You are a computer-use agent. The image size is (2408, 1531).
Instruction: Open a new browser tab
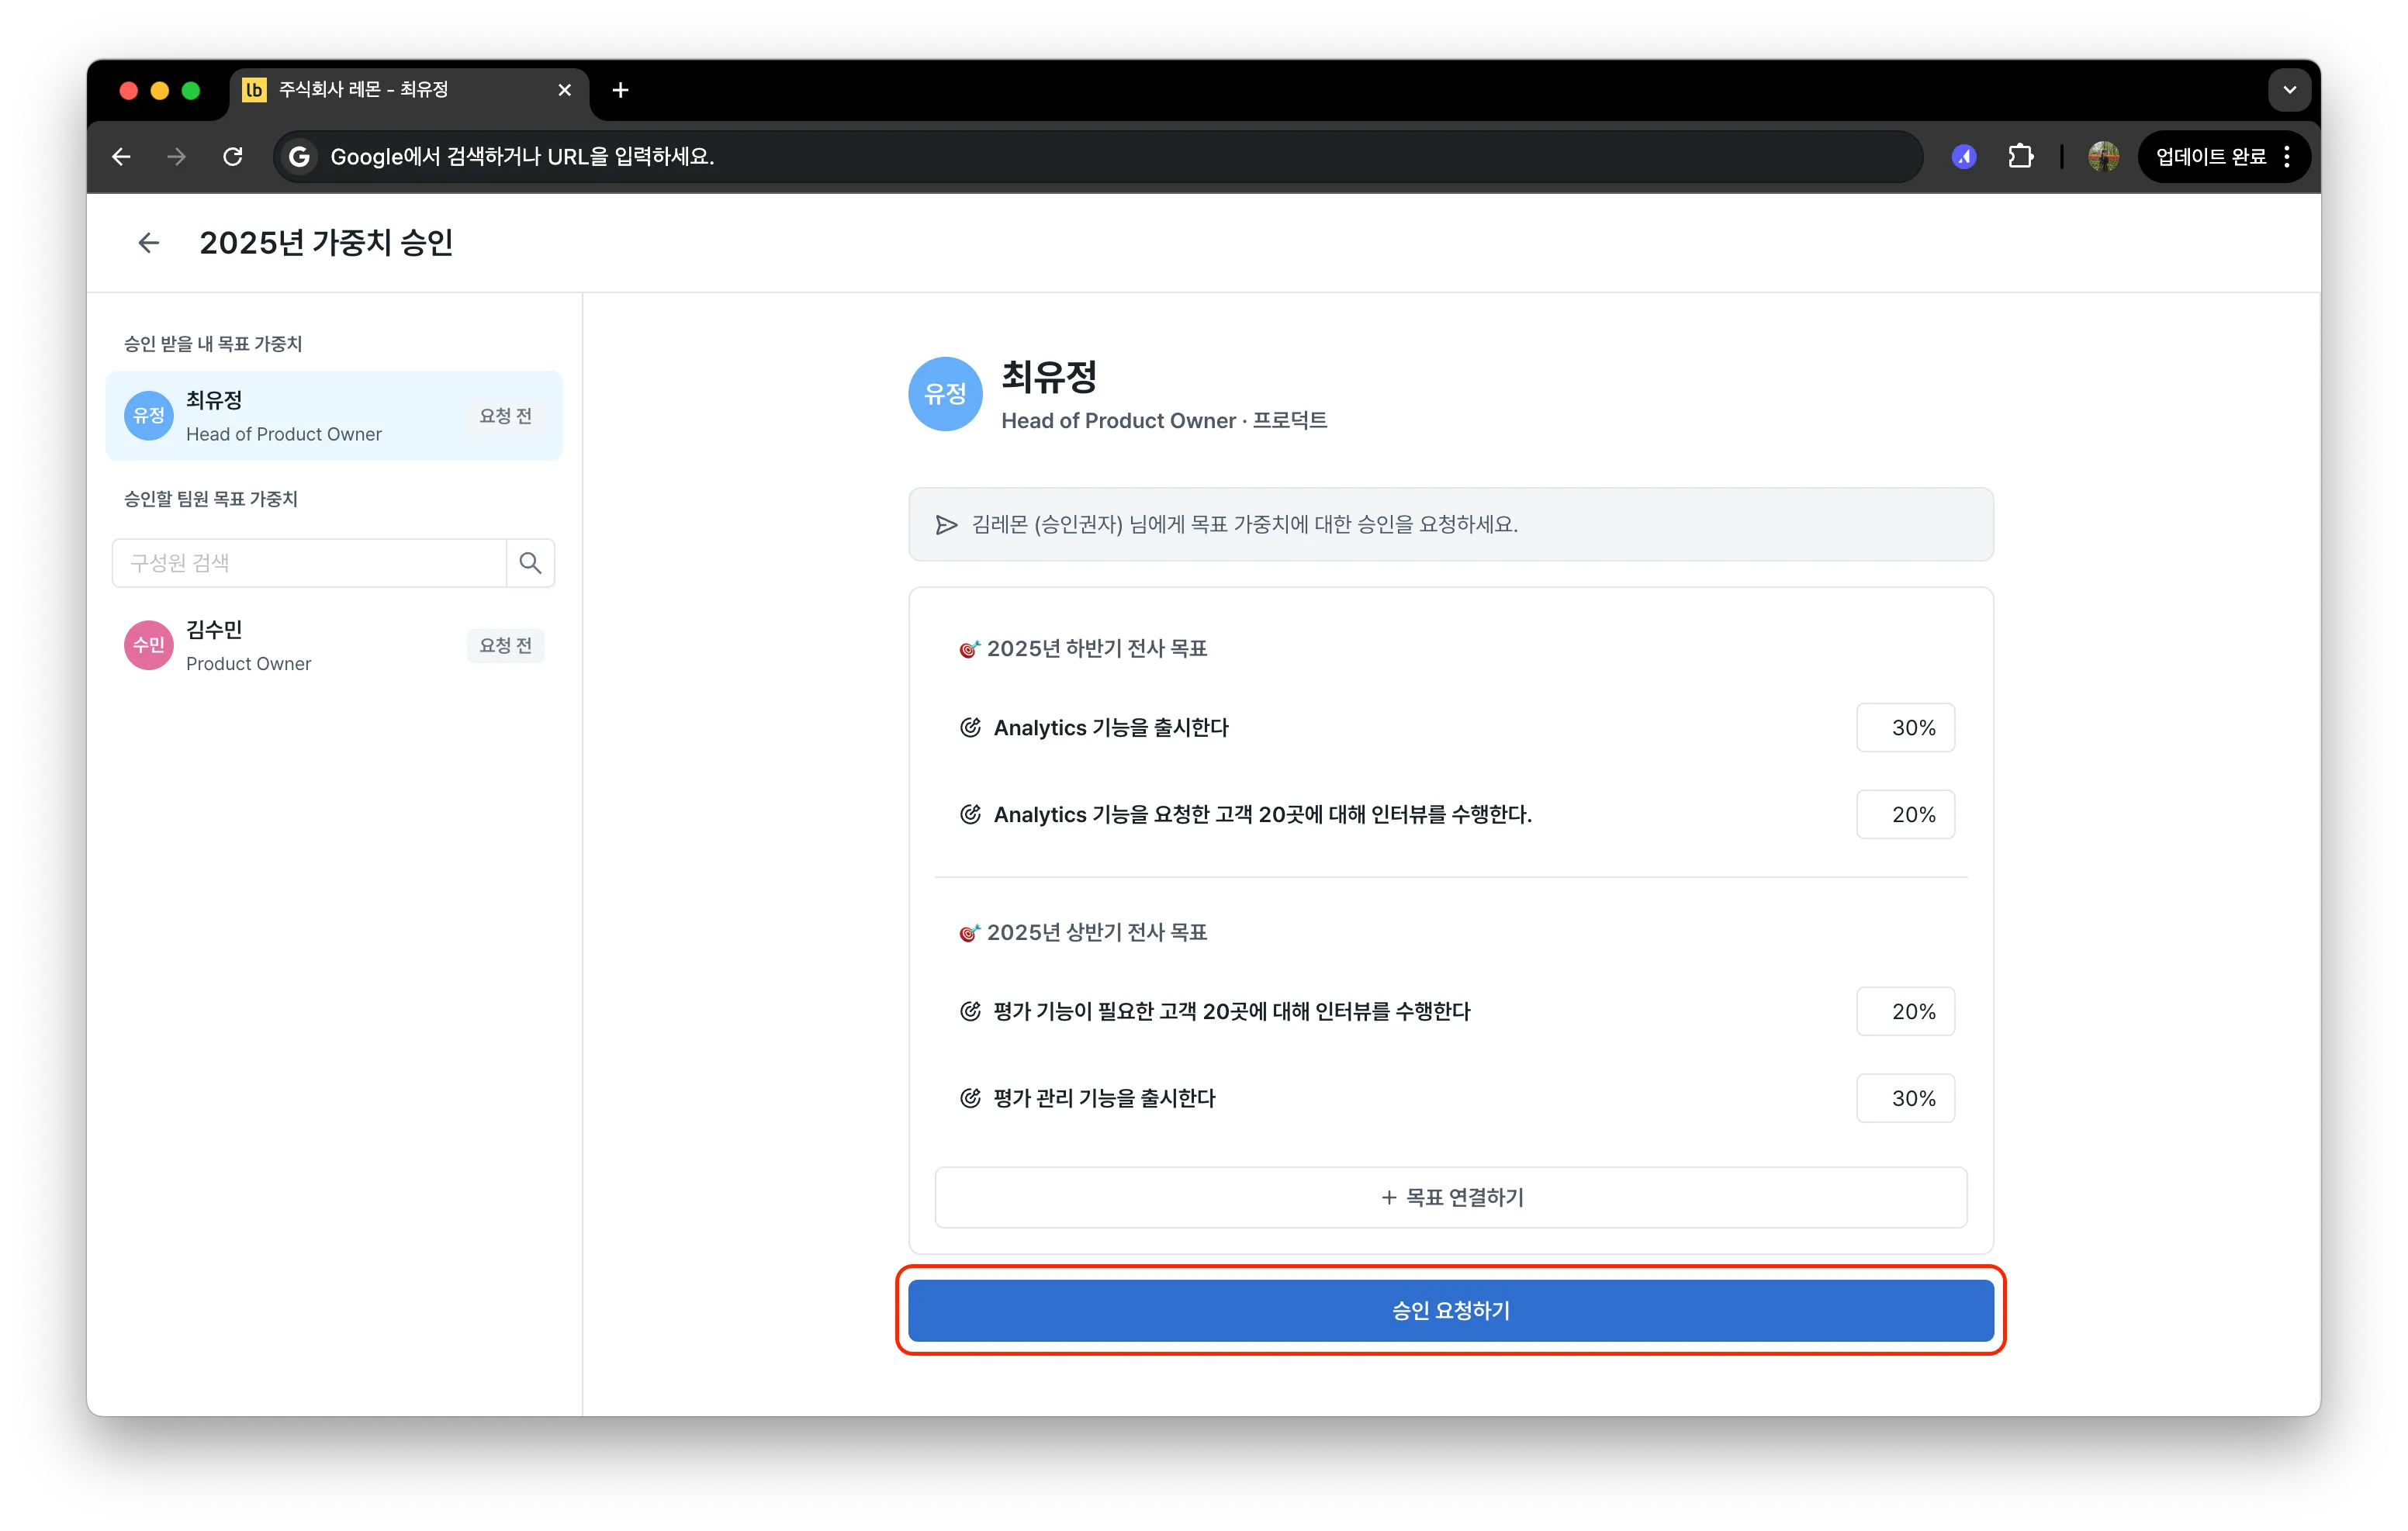pos(620,90)
